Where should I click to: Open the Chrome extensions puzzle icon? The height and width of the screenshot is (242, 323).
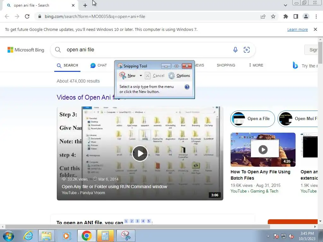286,16
